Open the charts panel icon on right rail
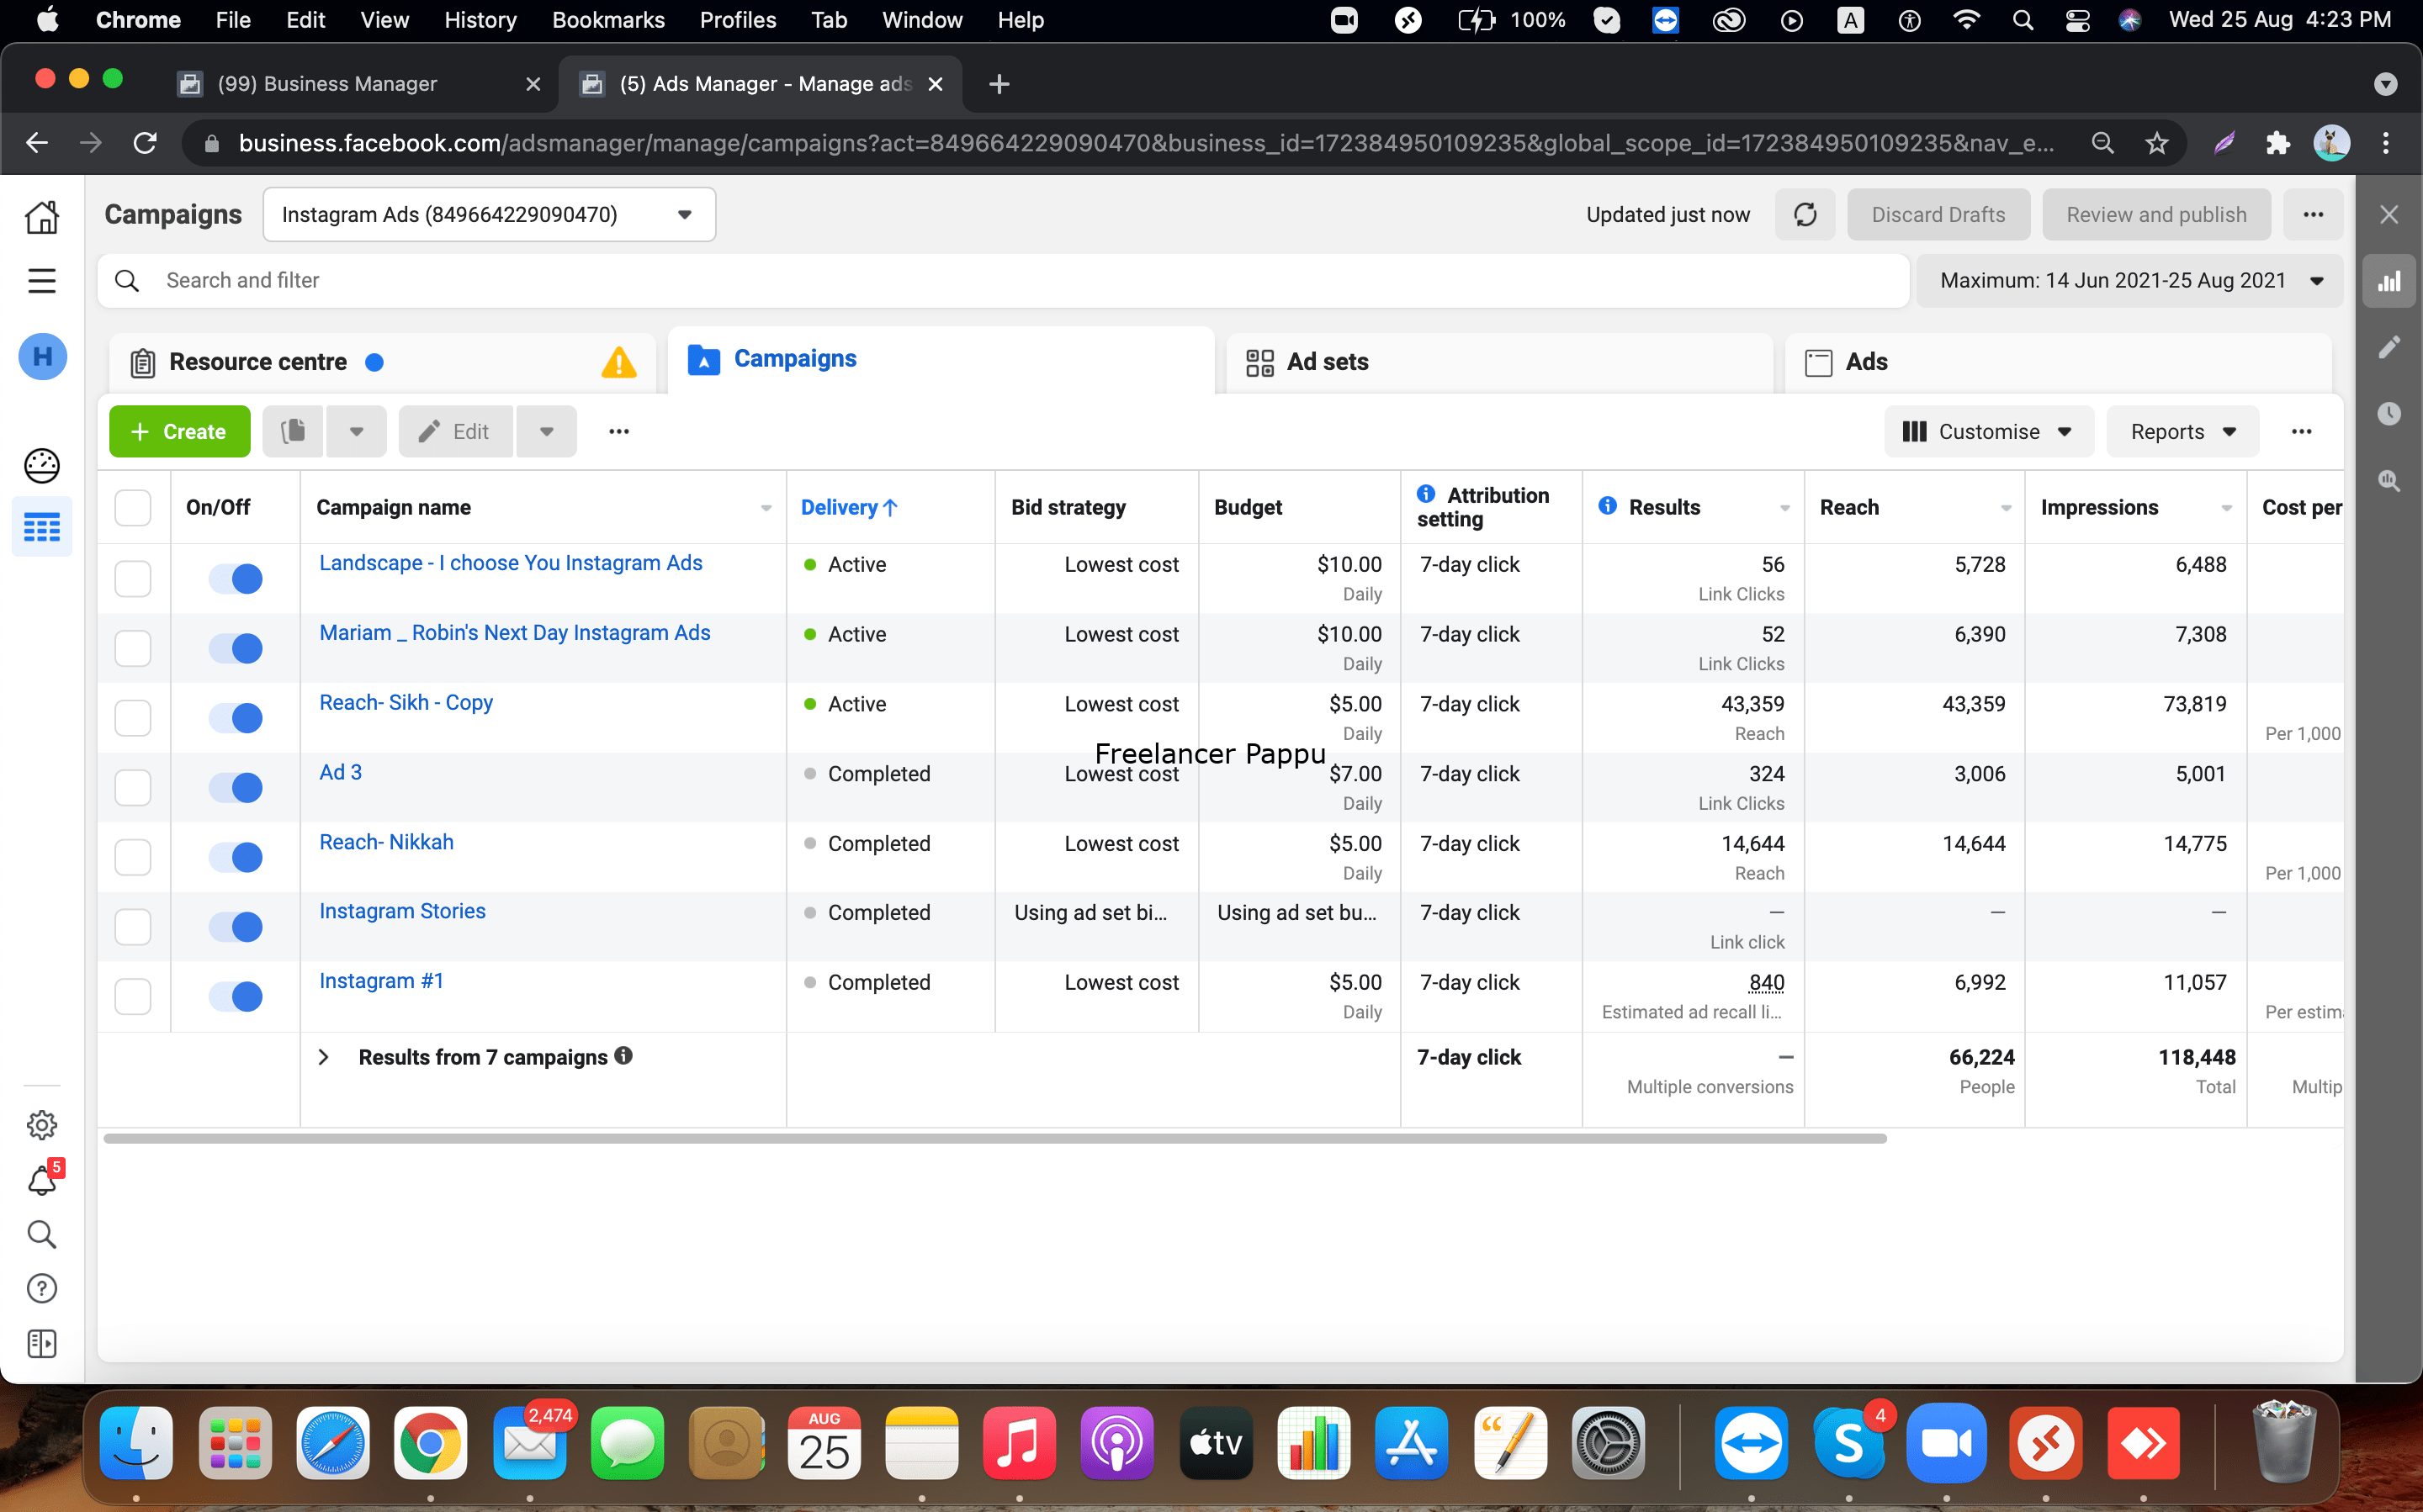The image size is (2423, 1512). [x=2389, y=282]
